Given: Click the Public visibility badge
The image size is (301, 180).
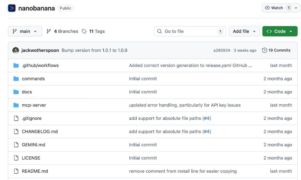Looking at the screenshot, I should point(65,8).
